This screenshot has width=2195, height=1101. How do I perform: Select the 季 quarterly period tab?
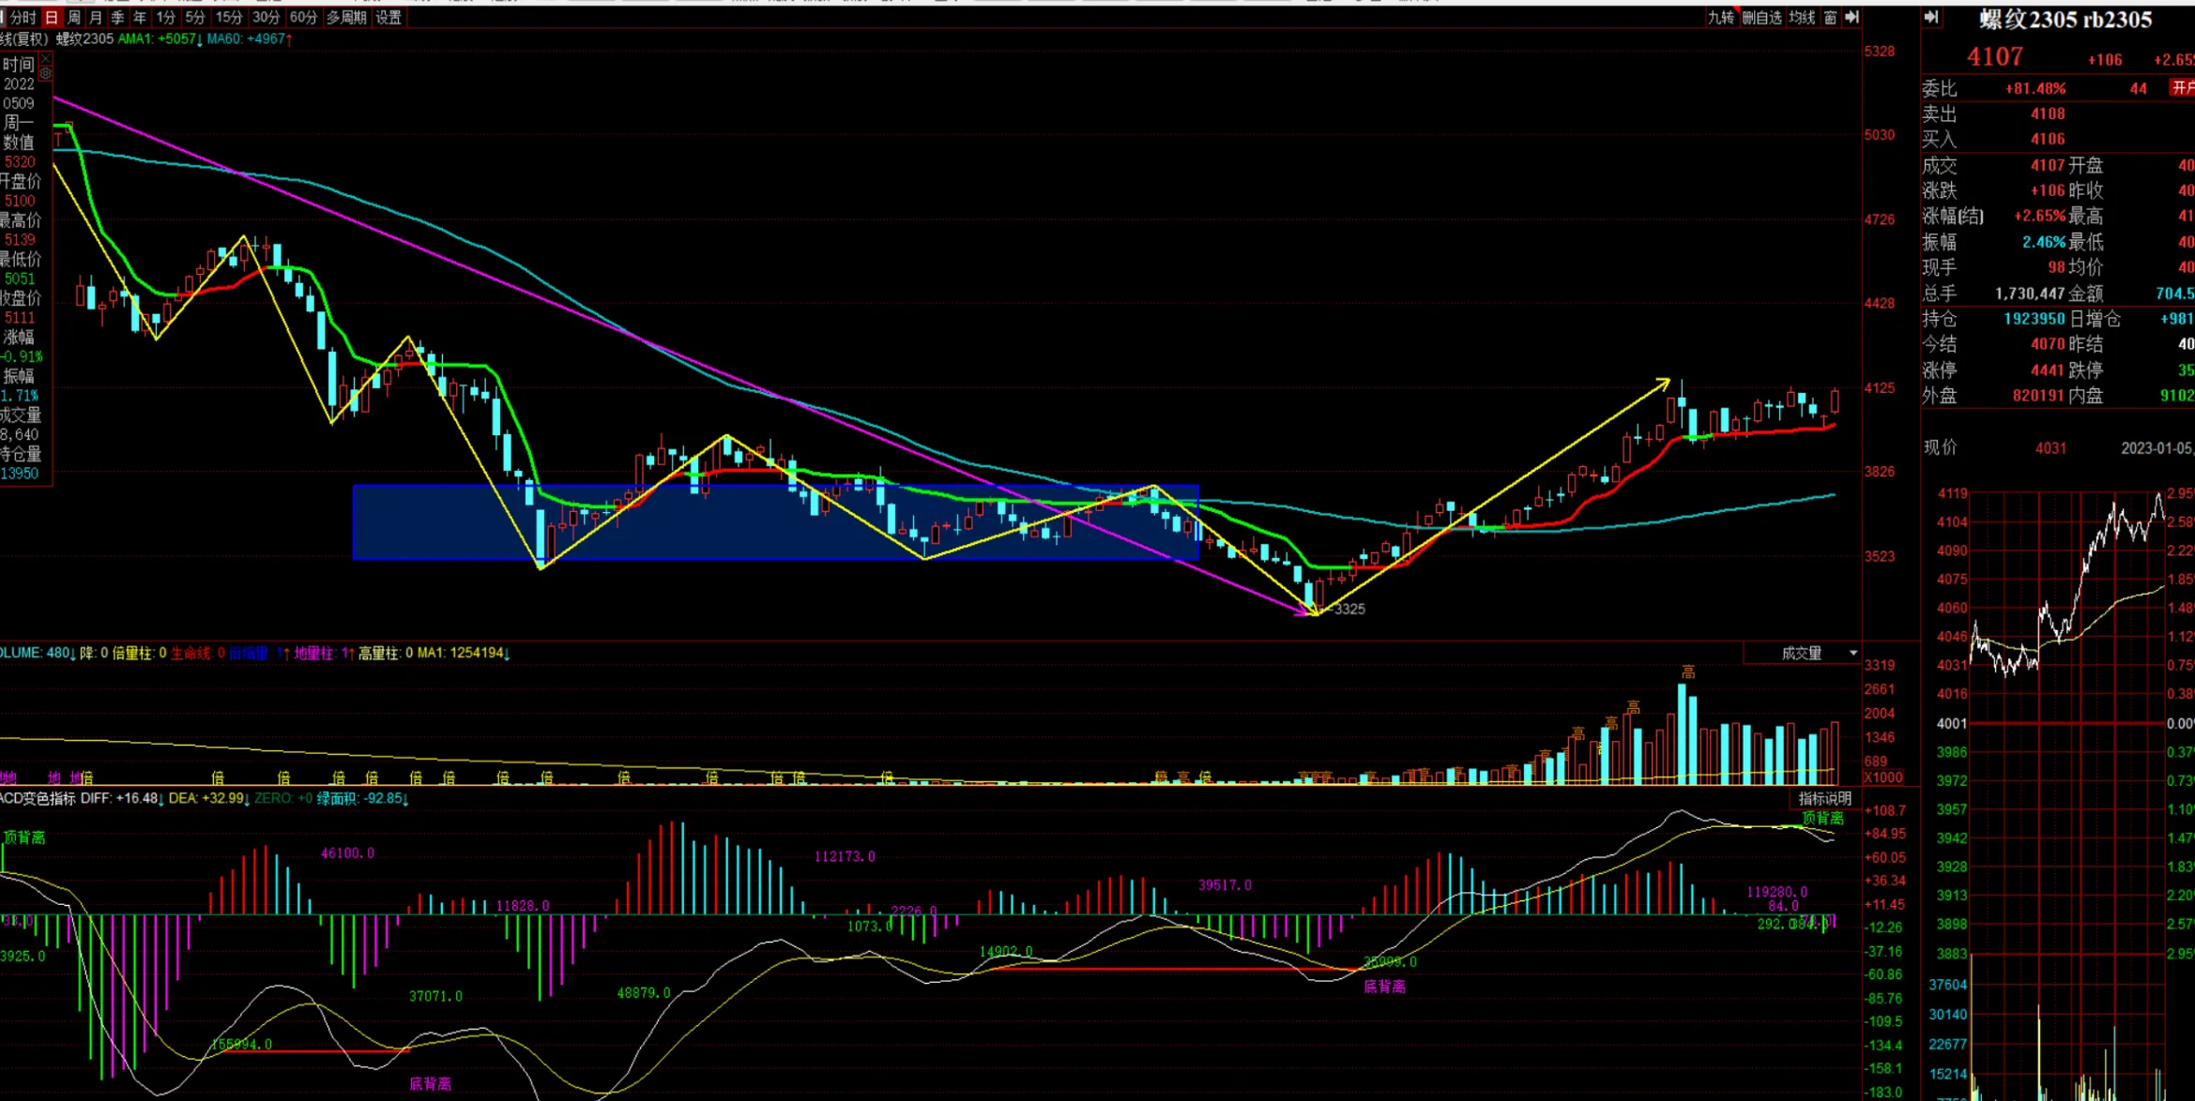pyautogui.click(x=117, y=17)
